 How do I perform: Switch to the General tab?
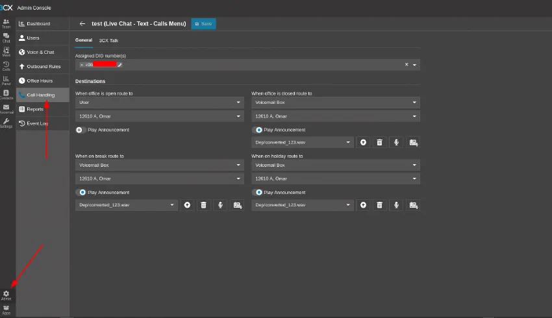pyautogui.click(x=83, y=40)
